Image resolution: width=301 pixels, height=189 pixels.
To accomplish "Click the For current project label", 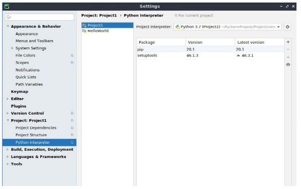I will pos(195,16).
